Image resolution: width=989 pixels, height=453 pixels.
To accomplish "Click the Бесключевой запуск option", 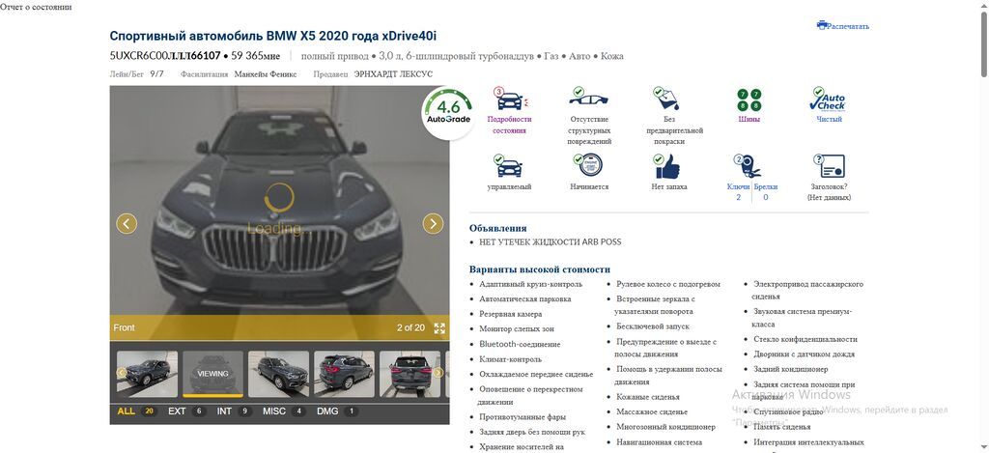I will pos(653,326).
